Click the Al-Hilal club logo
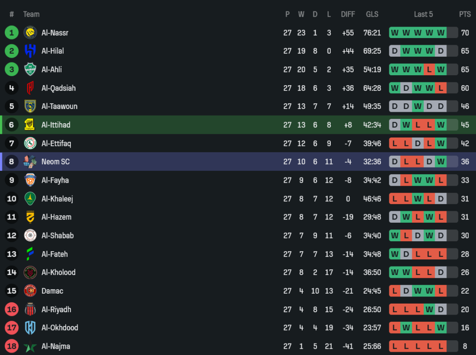Screen dimensions: 476x355 point(30,51)
